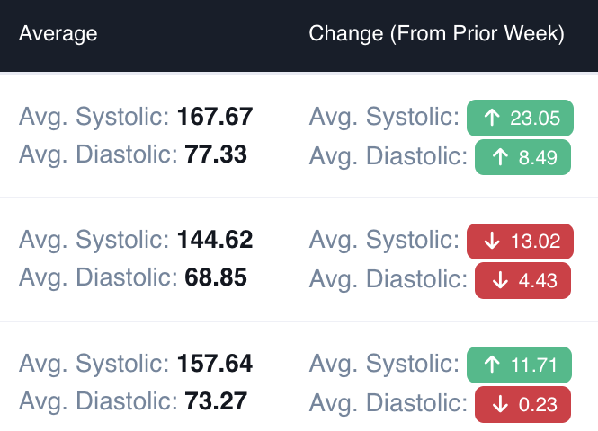Click the down arrow in 4.43 badge
Screen dimensions: 598x431
500,281
